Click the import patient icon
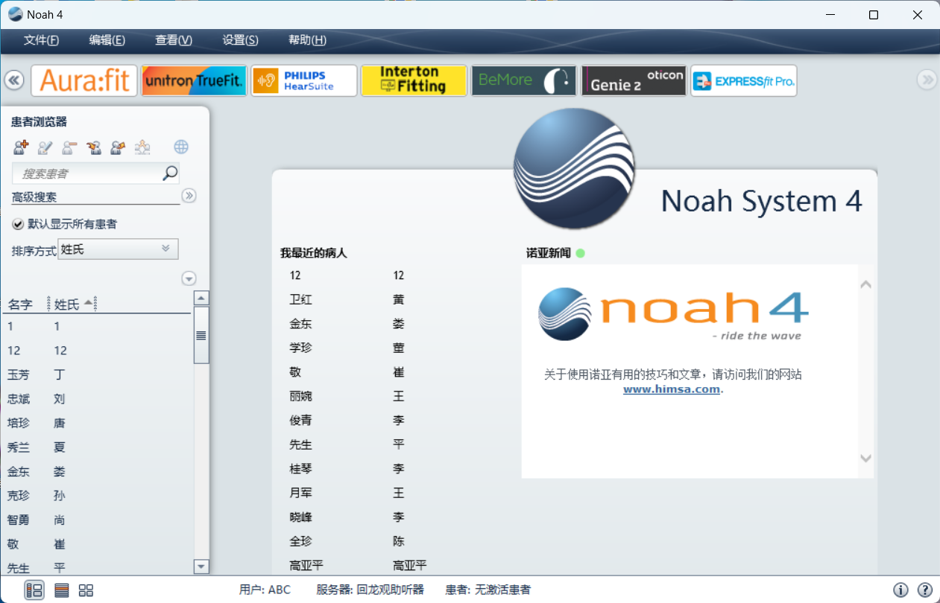Screen dimensions: 940x603 click(94, 147)
